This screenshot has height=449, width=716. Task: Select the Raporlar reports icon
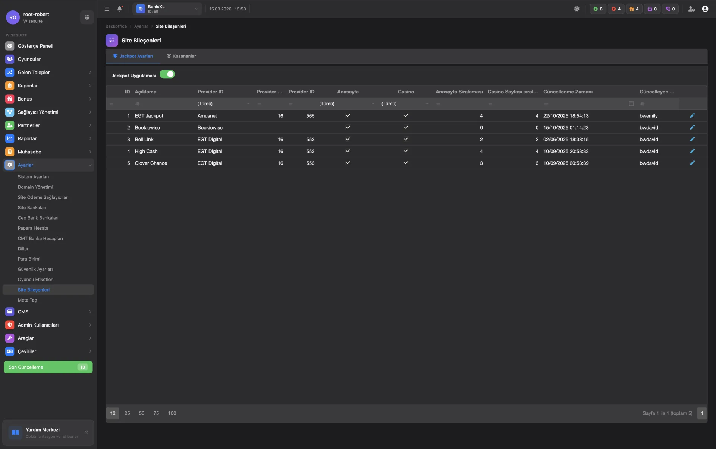tap(10, 138)
